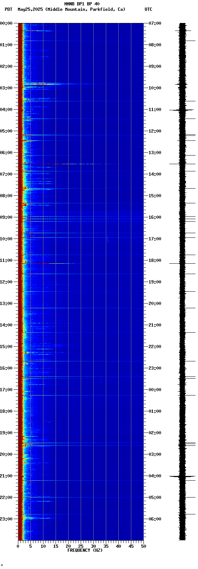Click the title text 'MMNB DP1 BP 40'
Viewport: 198px width, 569px height.
pyautogui.click(x=82, y=4)
